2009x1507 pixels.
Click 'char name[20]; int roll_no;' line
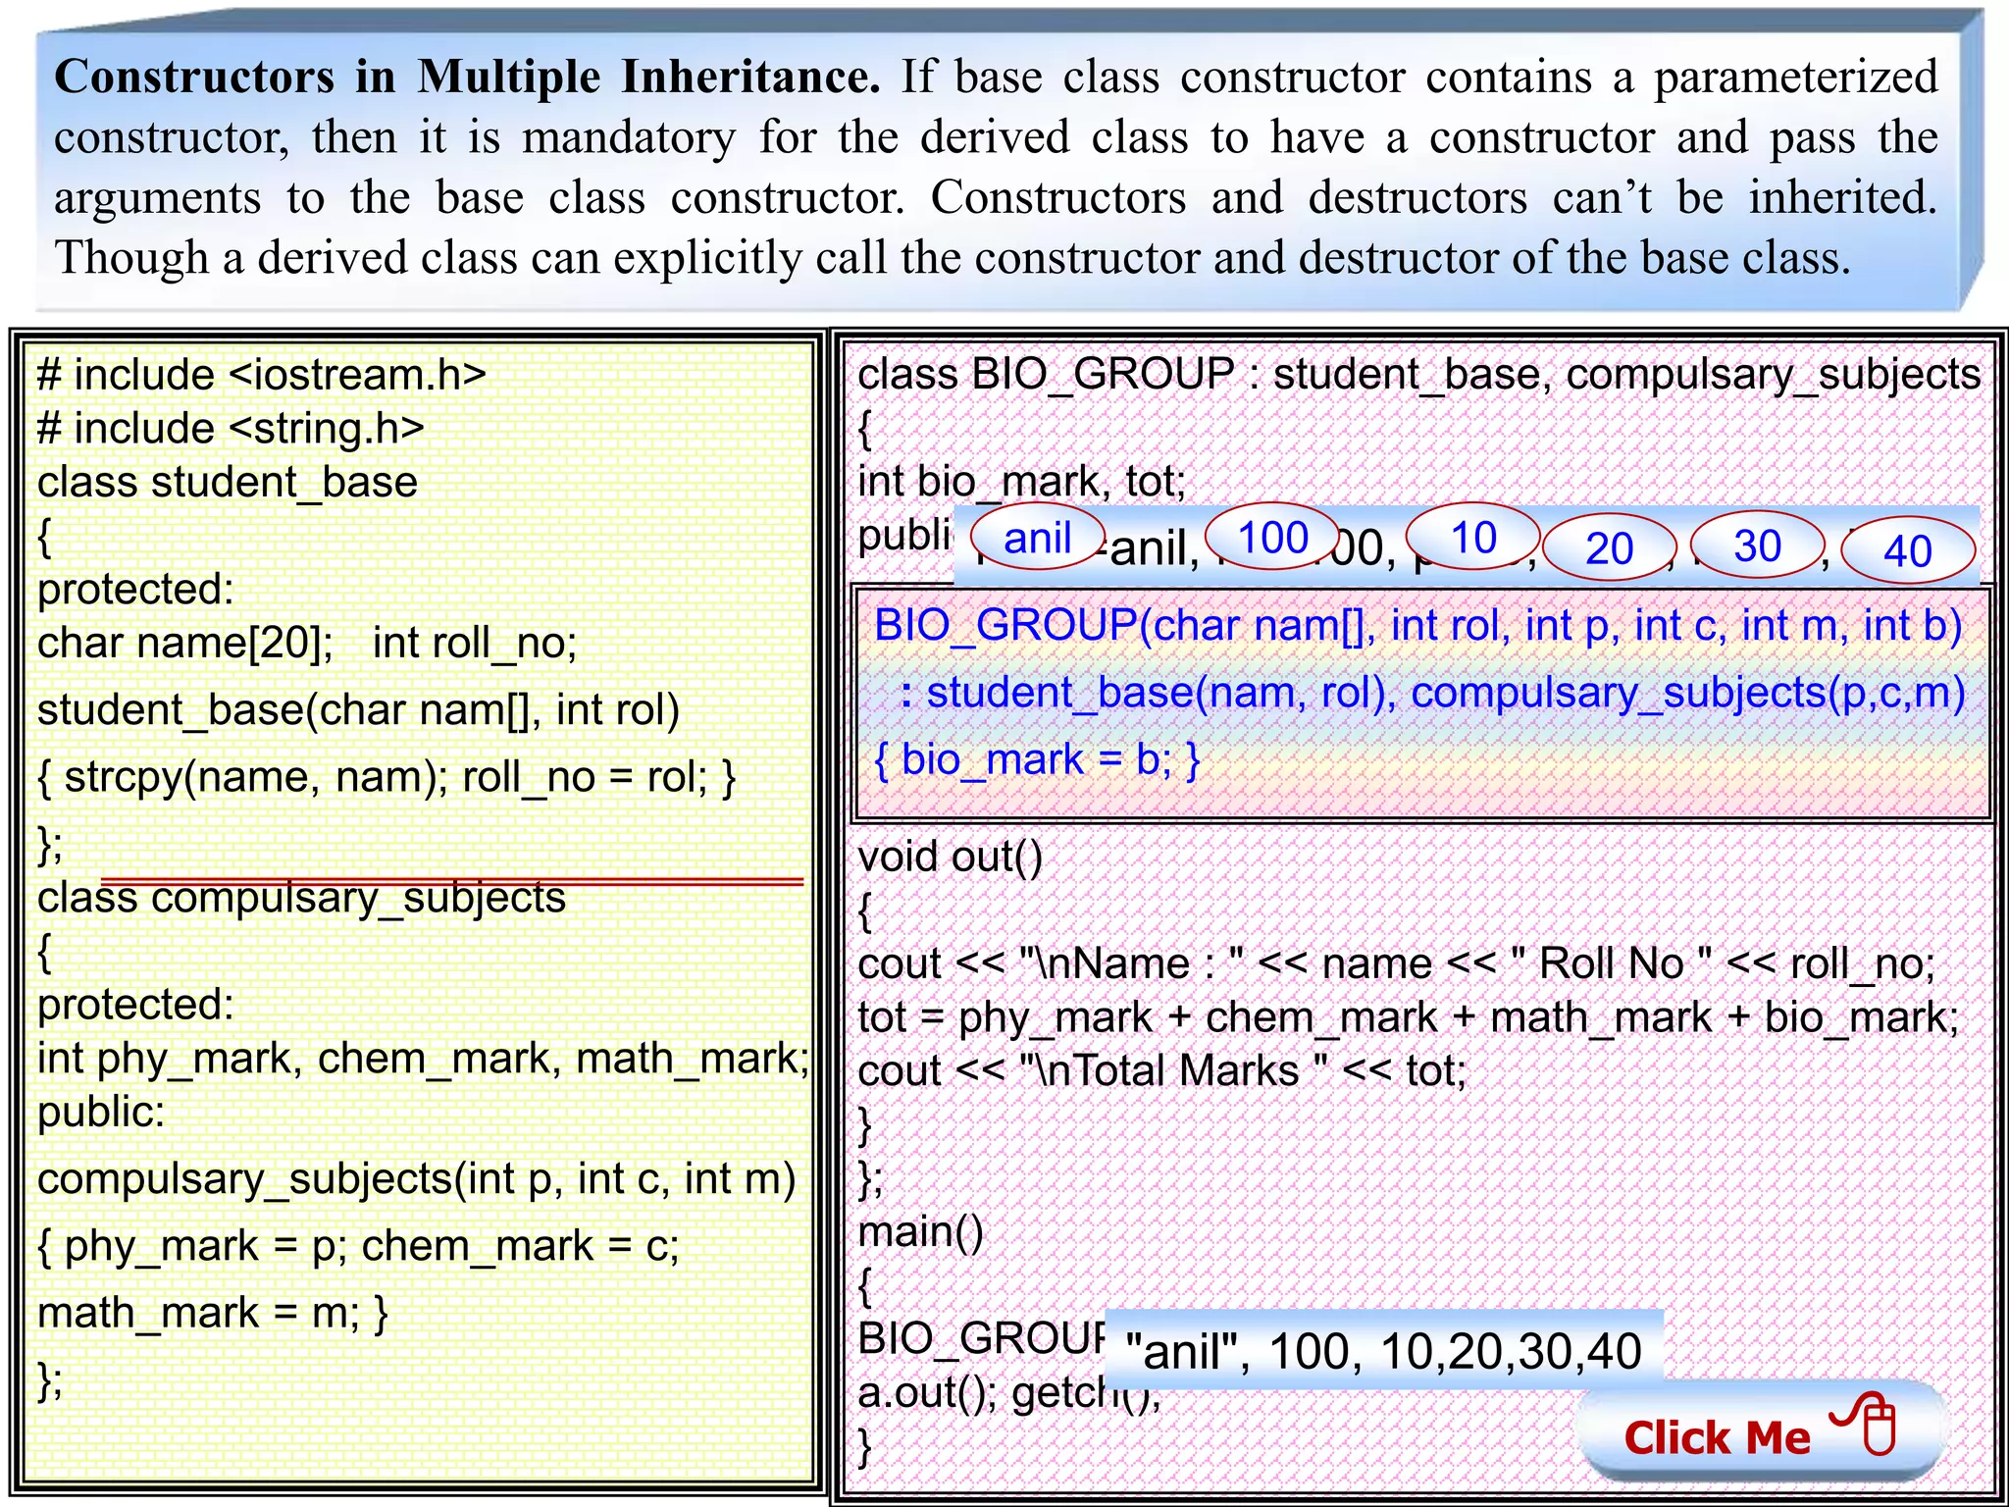pyautogui.click(x=307, y=643)
